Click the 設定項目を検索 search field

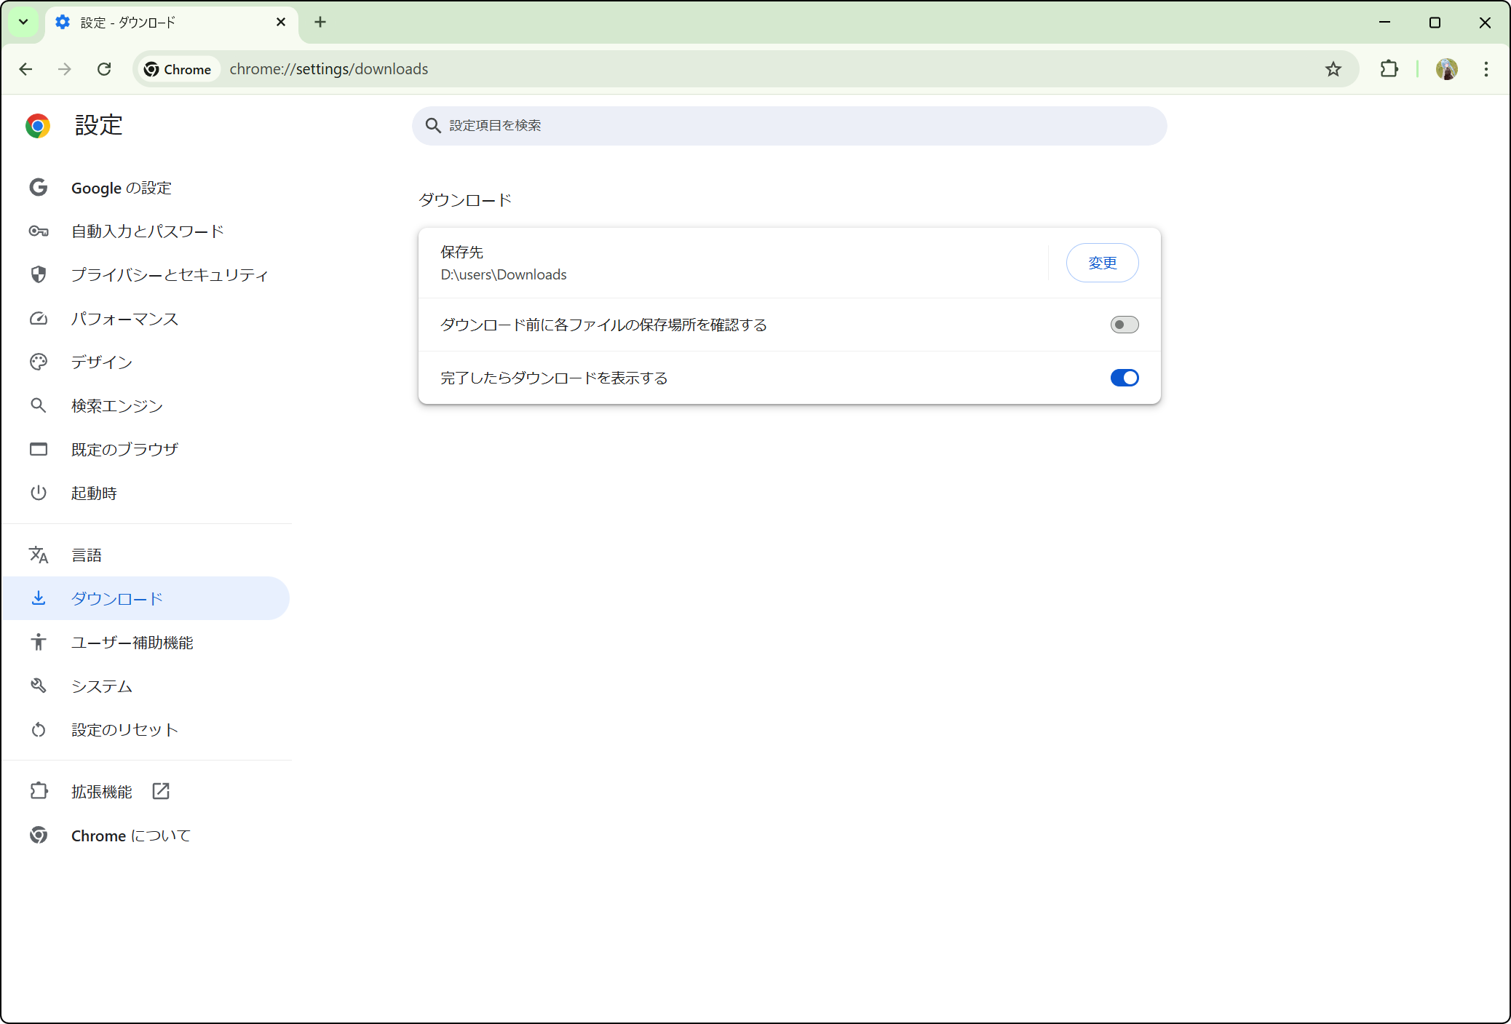click(788, 125)
